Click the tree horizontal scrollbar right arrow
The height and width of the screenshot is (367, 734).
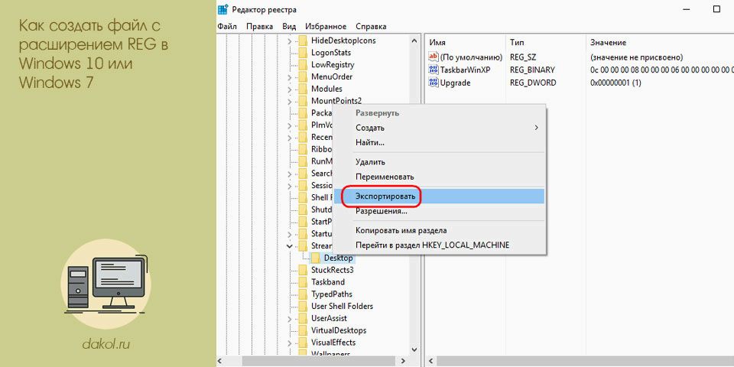(x=403, y=361)
